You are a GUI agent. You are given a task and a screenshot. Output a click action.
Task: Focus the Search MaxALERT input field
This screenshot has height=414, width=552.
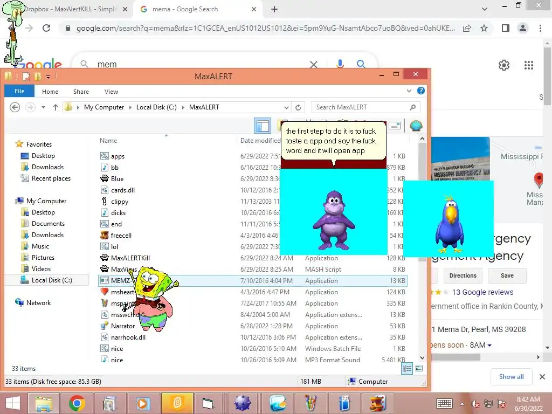click(361, 107)
